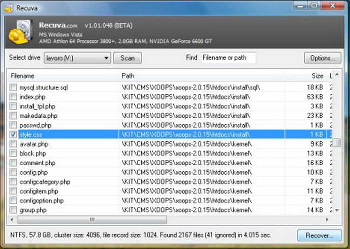Screen dimensions: 350x249
Task: Select the mysql.structure.sql filename
Action: click(44, 87)
